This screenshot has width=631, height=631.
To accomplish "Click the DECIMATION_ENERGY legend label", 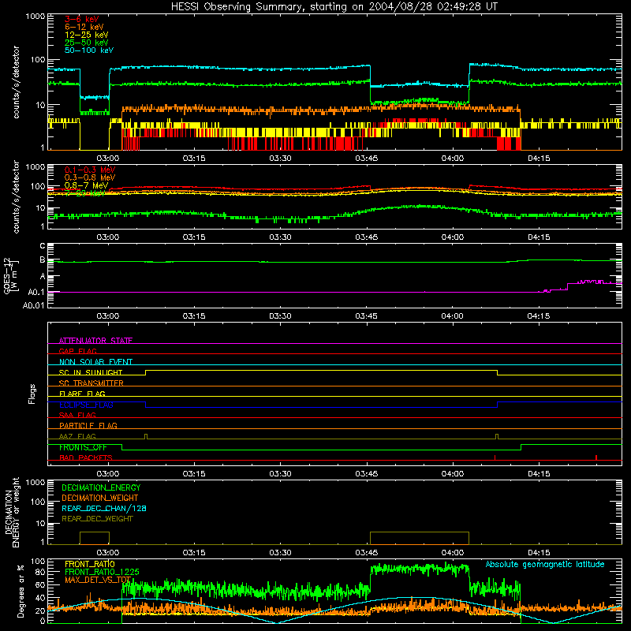I will tap(101, 487).
